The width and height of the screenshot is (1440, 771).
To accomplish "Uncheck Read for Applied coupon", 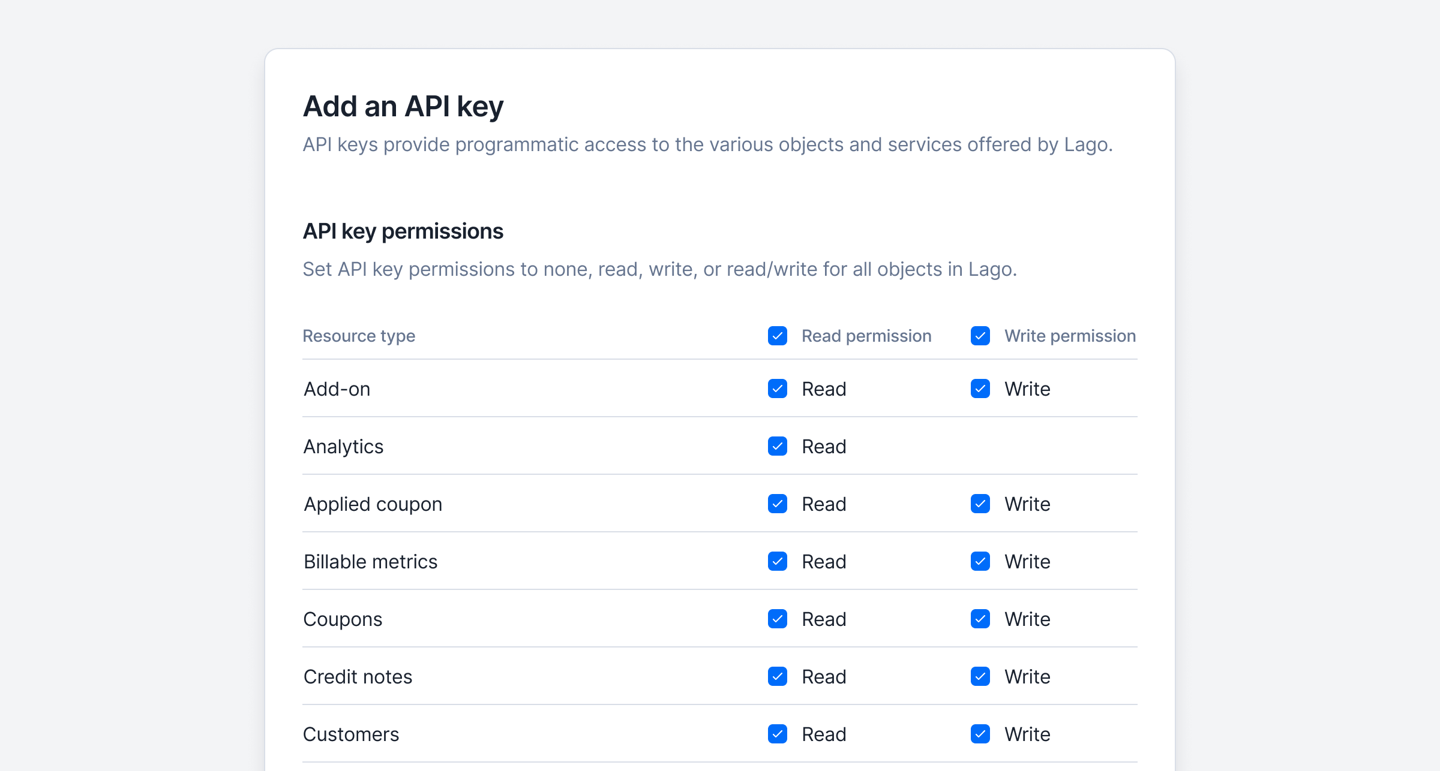I will (x=778, y=504).
